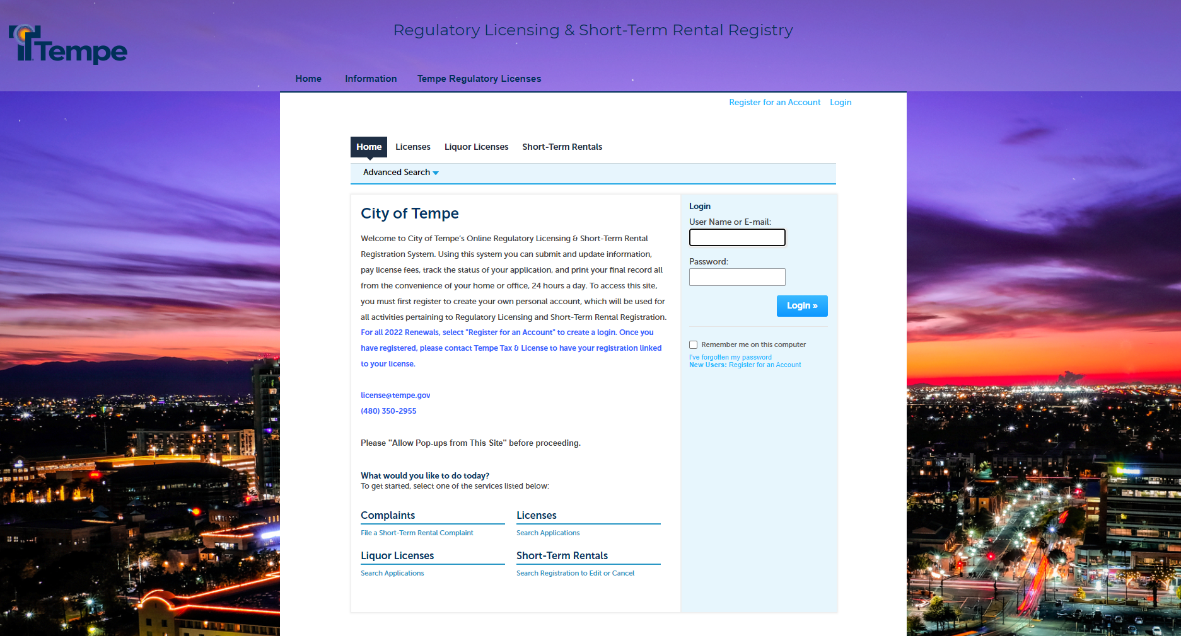1181x636 pixels.
Task: Click New Users Register for an Account
Action: click(x=745, y=365)
